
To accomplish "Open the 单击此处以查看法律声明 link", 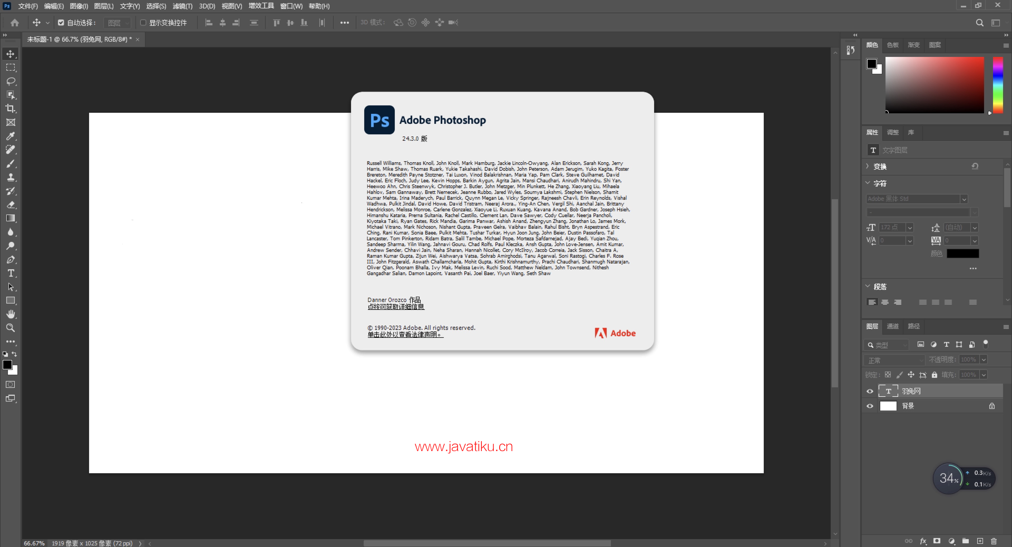I will pyautogui.click(x=405, y=335).
